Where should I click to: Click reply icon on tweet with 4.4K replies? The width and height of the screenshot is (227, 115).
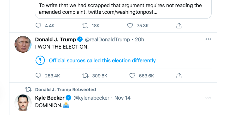[38, 26]
